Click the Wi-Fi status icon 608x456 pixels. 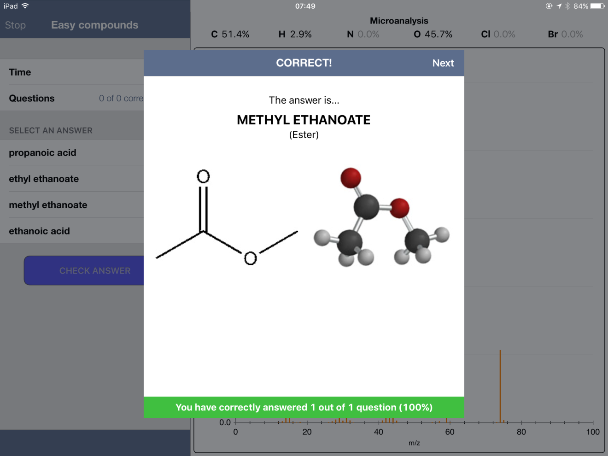pyautogui.click(x=25, y=6)
